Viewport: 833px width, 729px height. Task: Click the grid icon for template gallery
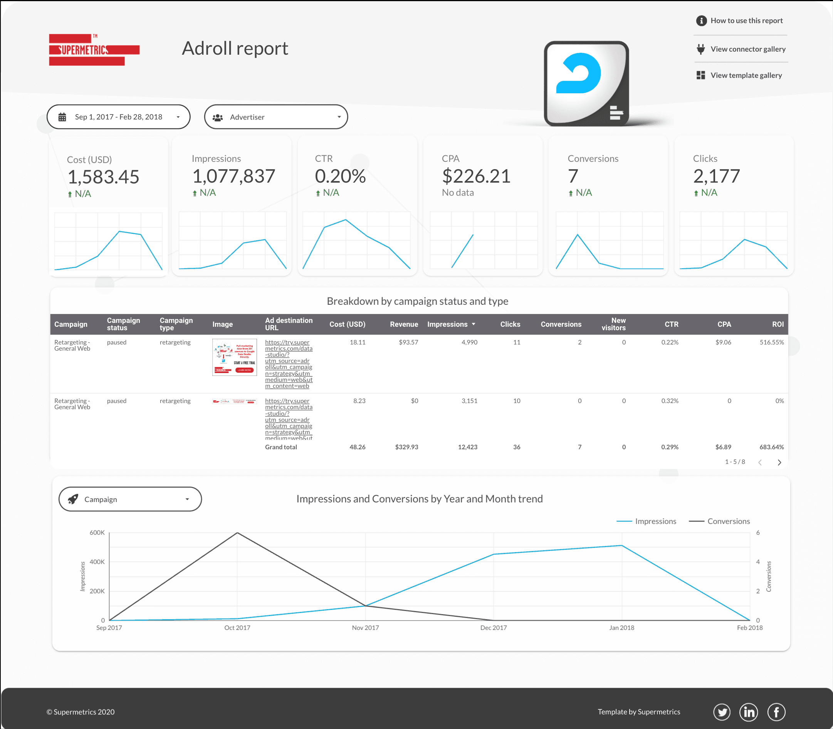(x=700, y=75)
